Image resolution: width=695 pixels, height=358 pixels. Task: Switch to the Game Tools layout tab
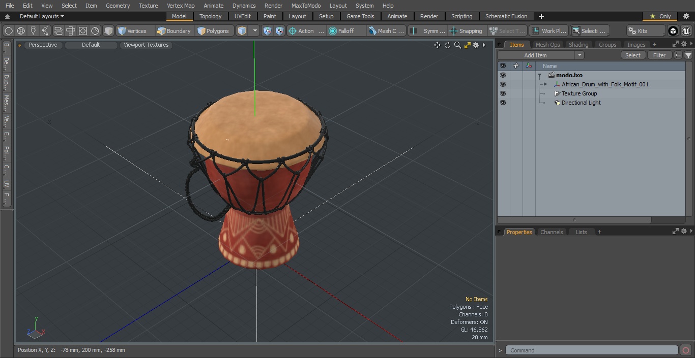[360, 16]
